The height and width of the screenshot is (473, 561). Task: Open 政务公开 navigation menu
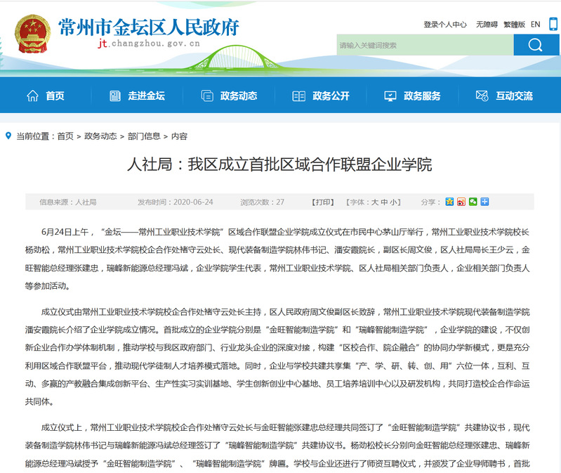coord(331,96)
